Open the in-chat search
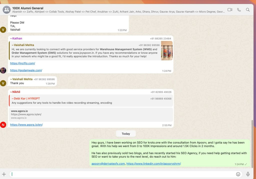256x179 pixels. point(248,9)
